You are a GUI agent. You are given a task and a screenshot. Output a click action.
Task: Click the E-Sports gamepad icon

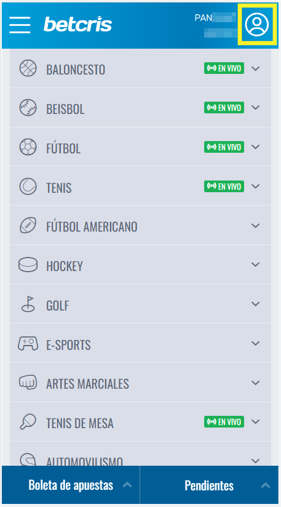(28, 343)
